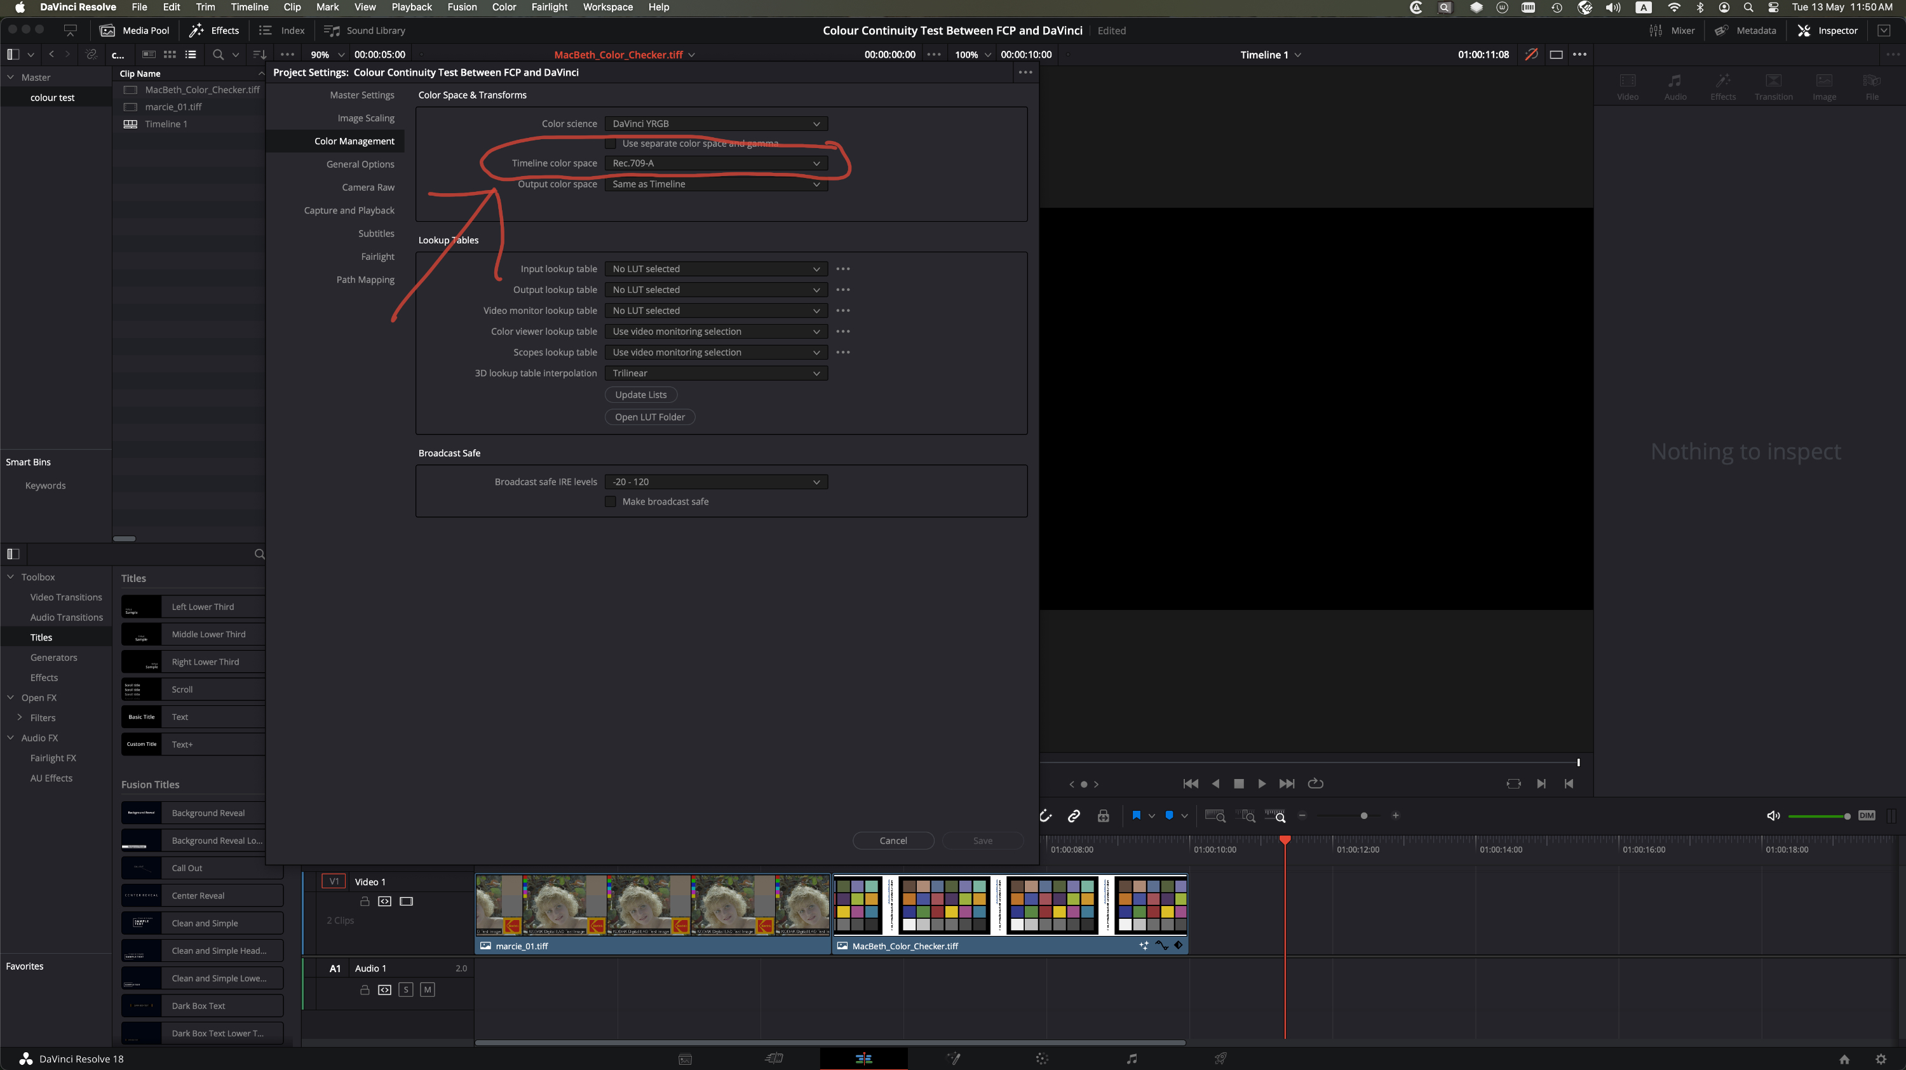Open the Workspace menu

607,8
